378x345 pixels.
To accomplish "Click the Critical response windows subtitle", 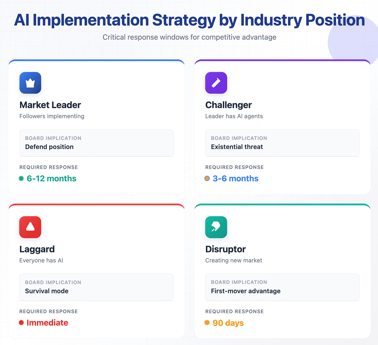I will (189, 37).
